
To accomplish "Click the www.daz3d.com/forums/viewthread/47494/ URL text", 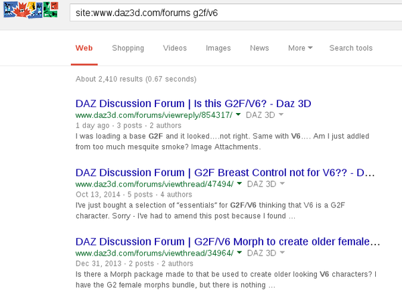I will click(x=155, y=184).
